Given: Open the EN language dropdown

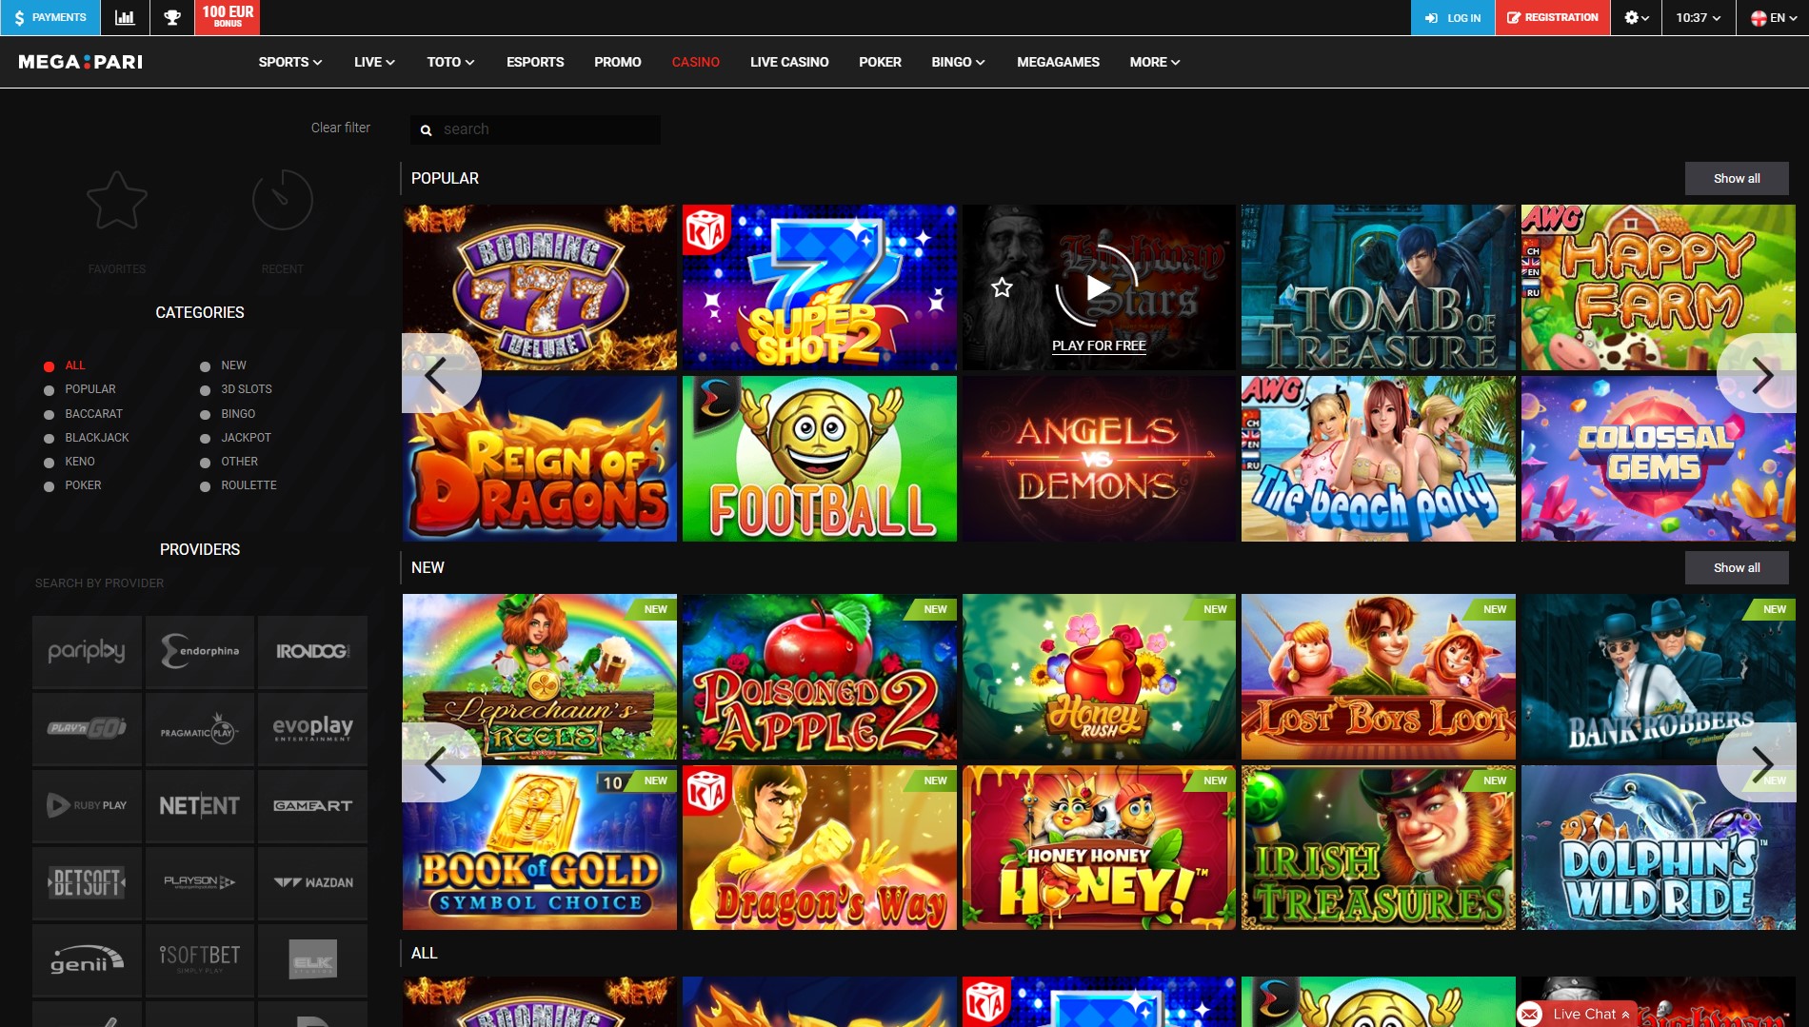Looking at the screenshot, I should [x=1774, y=17].
